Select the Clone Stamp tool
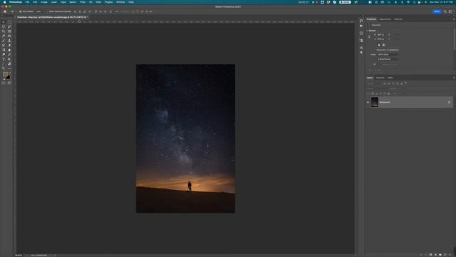456x257 pixels. [9, 41]
